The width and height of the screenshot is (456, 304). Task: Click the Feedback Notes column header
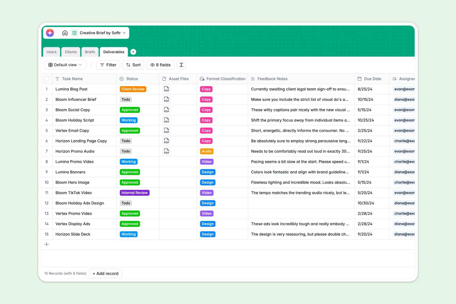point(301,79)
